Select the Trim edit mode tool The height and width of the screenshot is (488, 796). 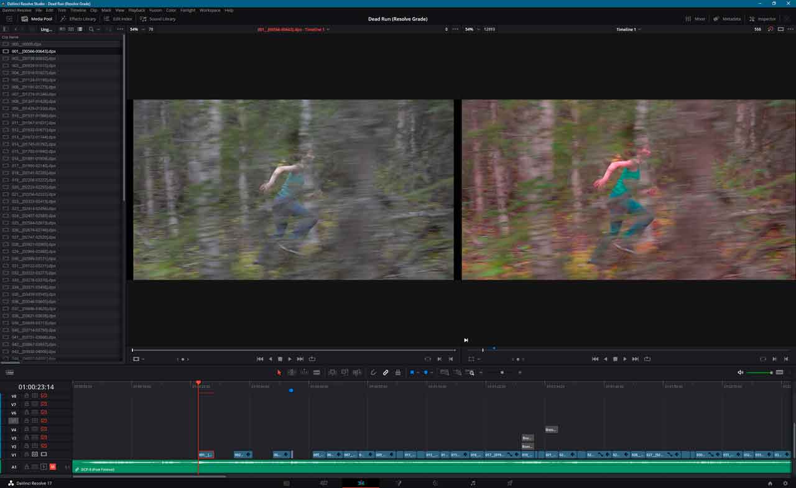291,372
